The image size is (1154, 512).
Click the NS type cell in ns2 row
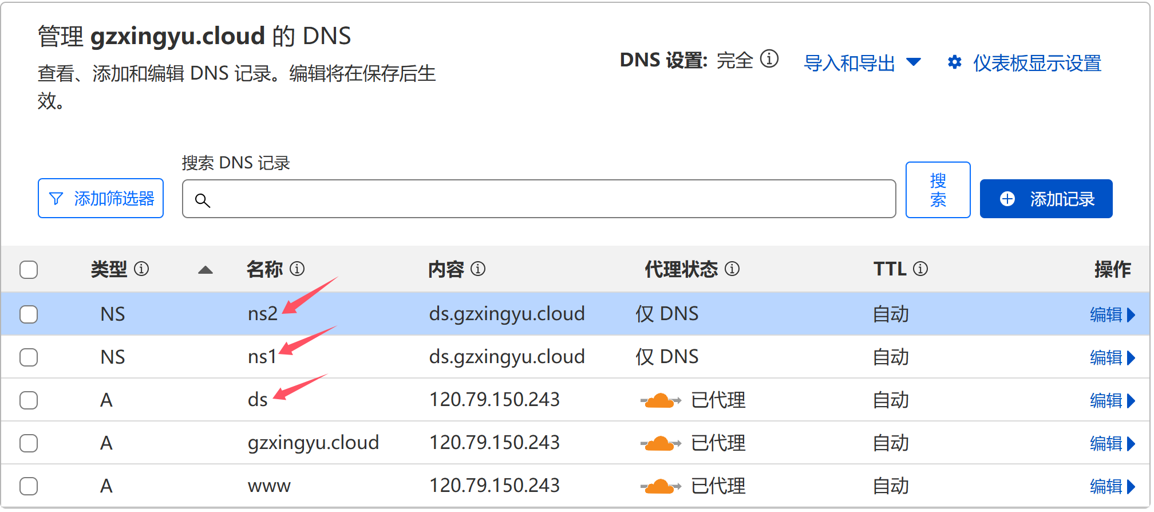pyautogui.click(x=112, y=314)
